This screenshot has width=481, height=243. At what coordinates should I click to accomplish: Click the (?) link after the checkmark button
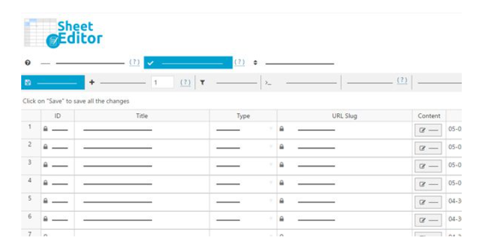click(240, 62)
